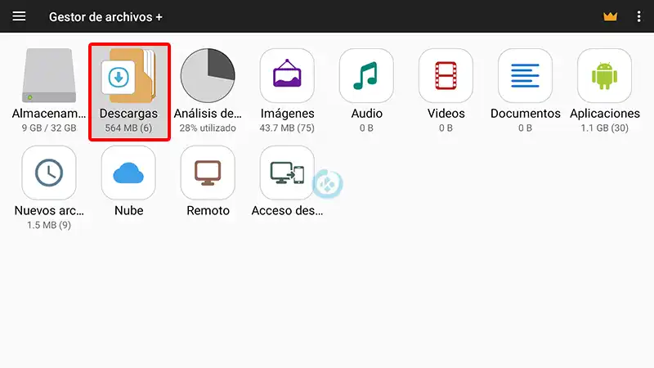Viewport: 654px width, 368px height.
Task: Open the Videos film strip icon
Action: tap(446, 75)
